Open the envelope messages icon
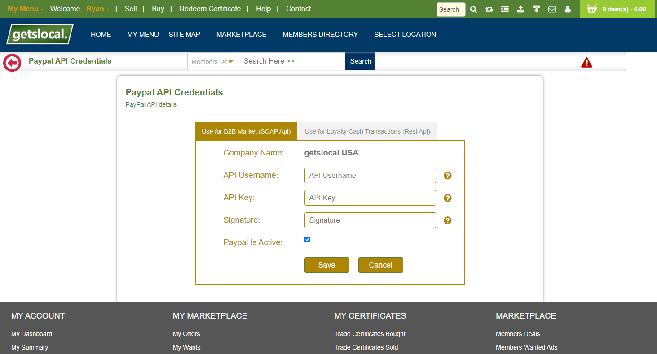 [x=552, y=9]
